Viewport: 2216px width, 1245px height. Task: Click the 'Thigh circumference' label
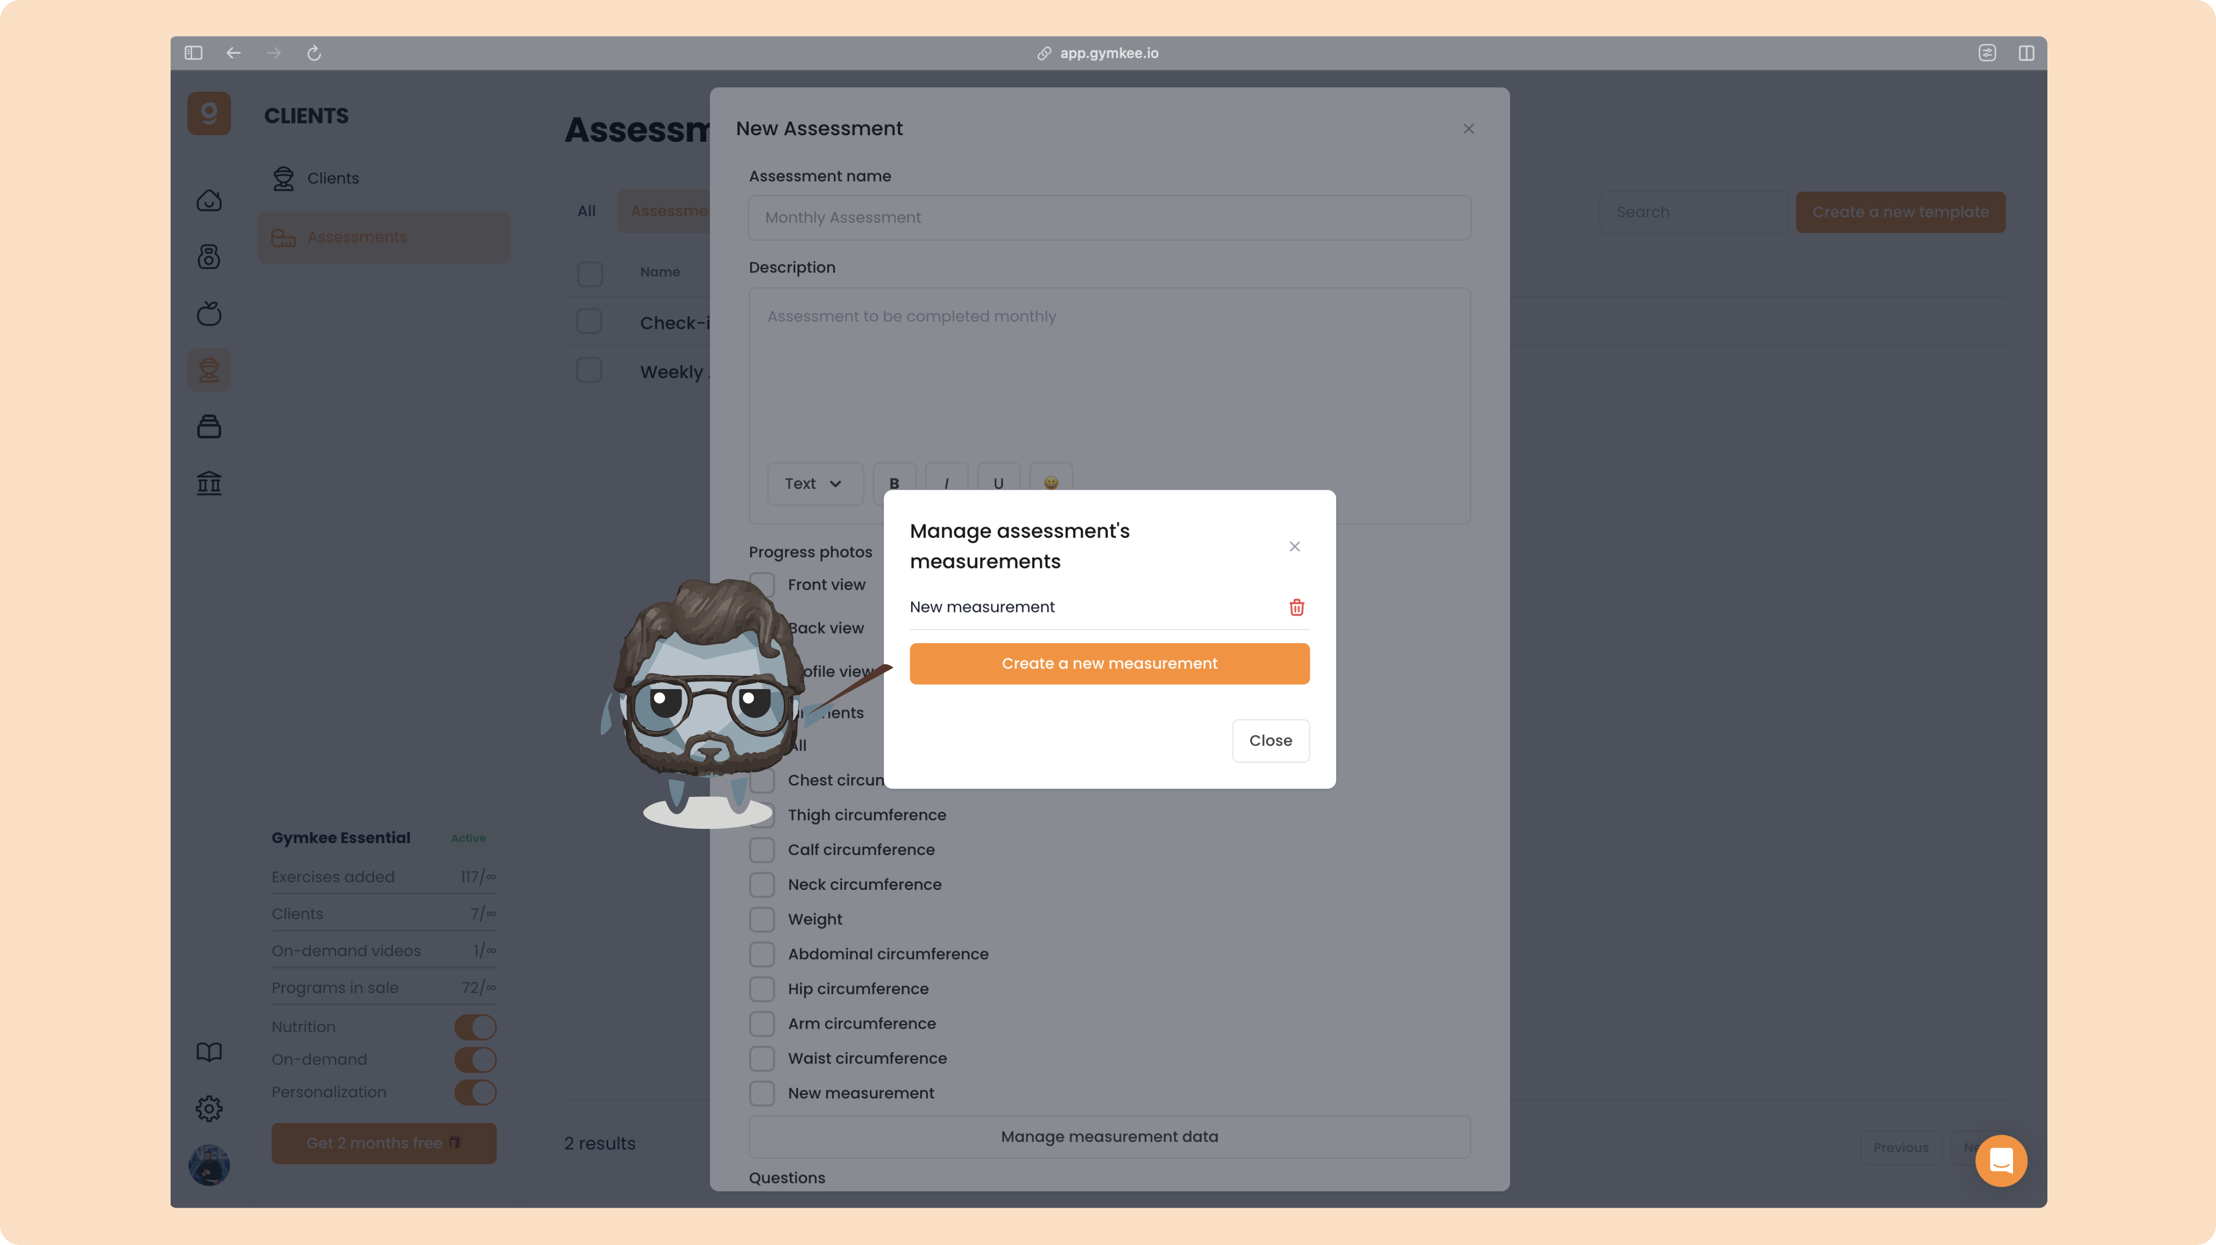[x=866, y=815]
